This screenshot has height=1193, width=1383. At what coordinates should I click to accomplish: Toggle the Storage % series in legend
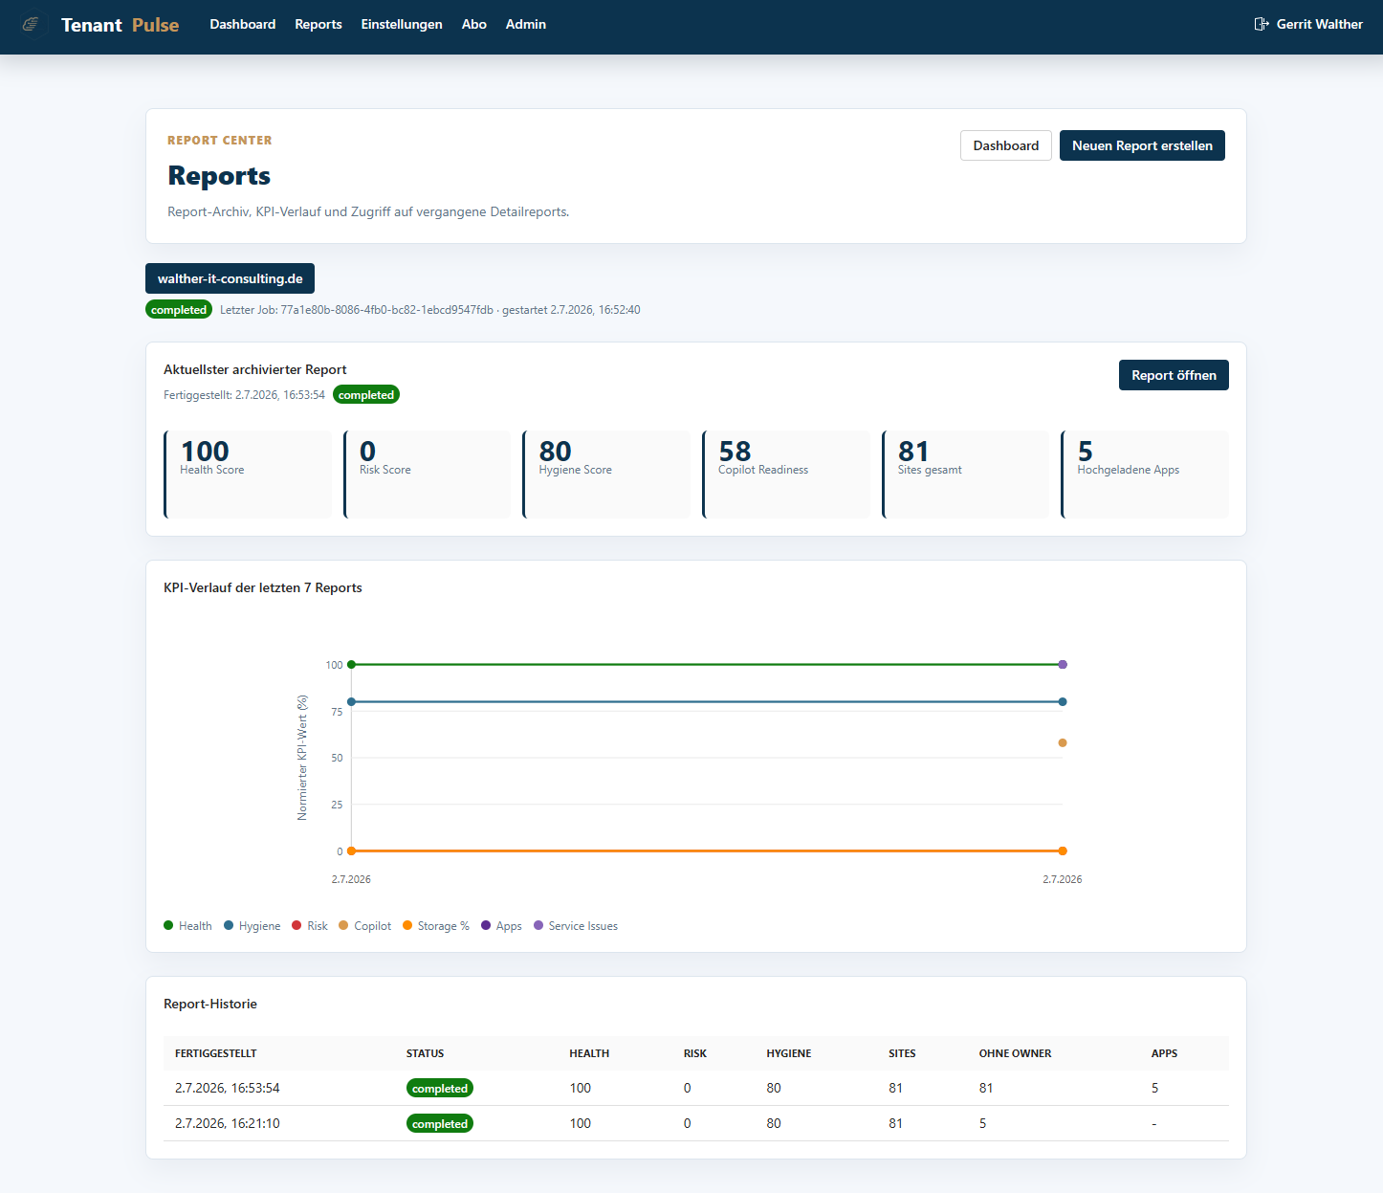[x=436, y=926]
